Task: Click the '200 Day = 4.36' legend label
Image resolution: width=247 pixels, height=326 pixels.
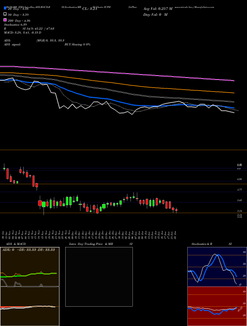Action: (x=19, y=21)
